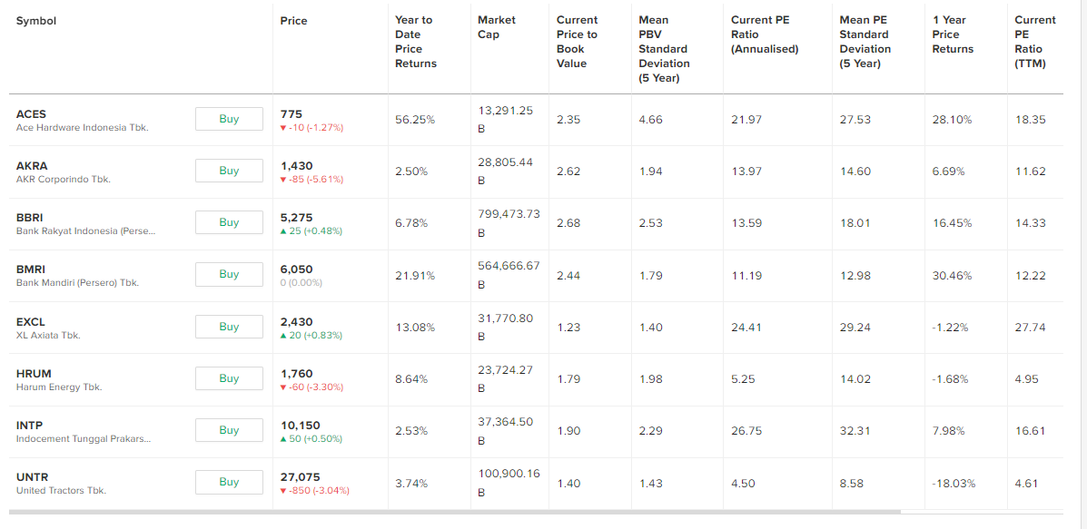Sort by Price column header
The width and height of the screenshot is (1087, 529).
click(293, 21)
